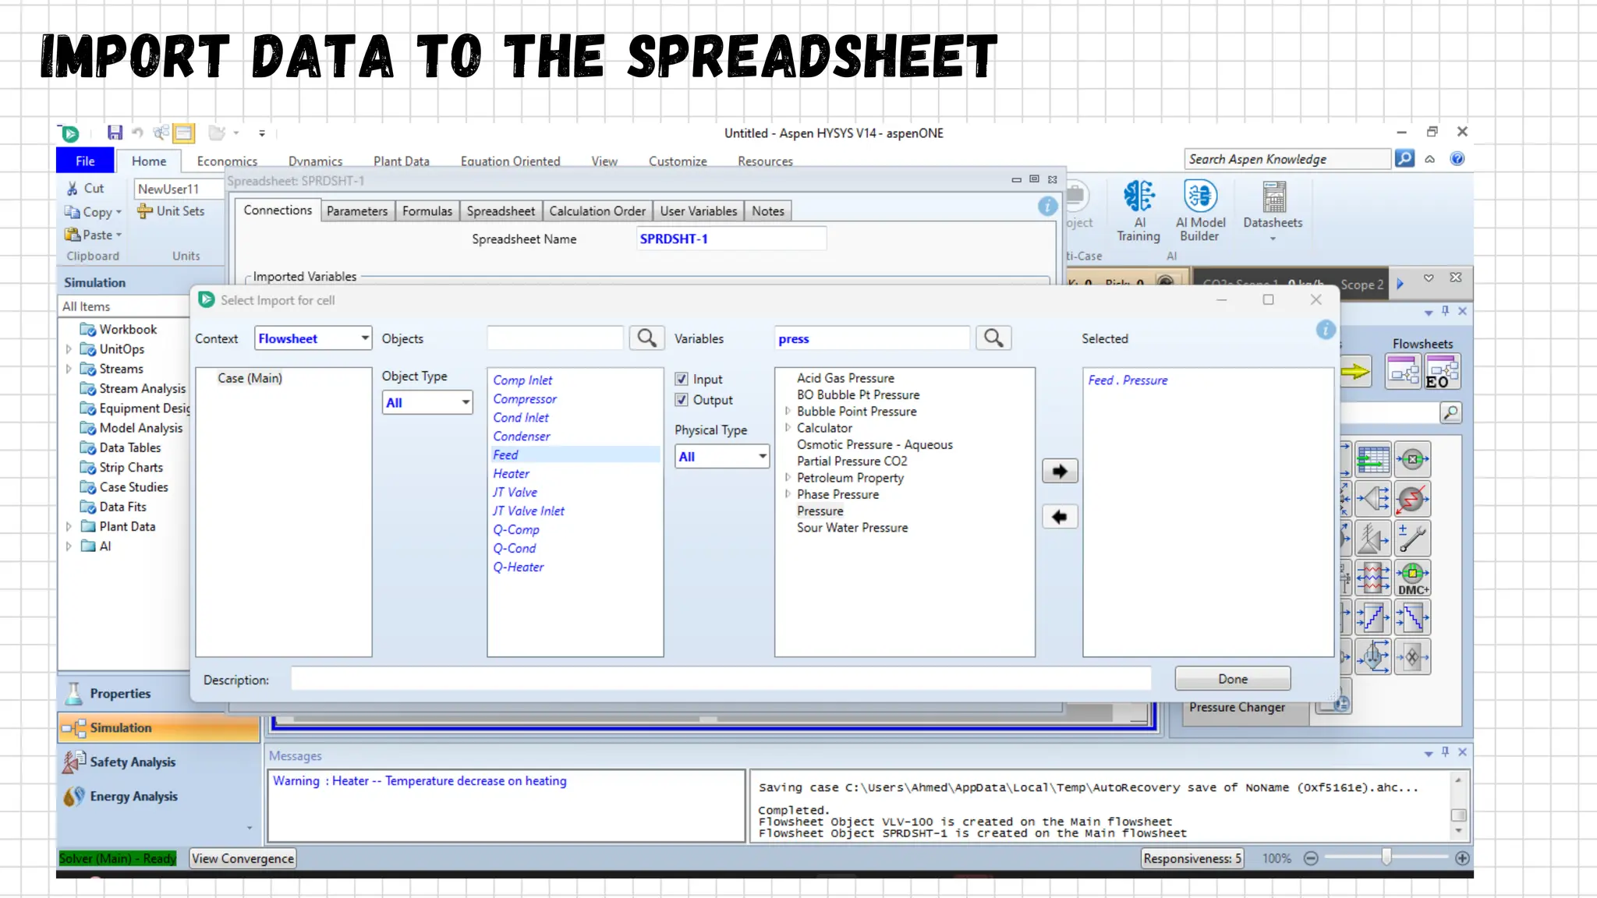Open Datasheets

click(x=1273, y=211)
